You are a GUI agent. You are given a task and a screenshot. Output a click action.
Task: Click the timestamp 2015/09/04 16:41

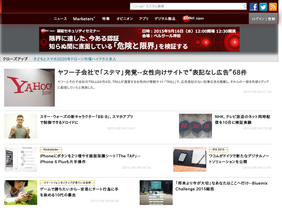point(121,129)
